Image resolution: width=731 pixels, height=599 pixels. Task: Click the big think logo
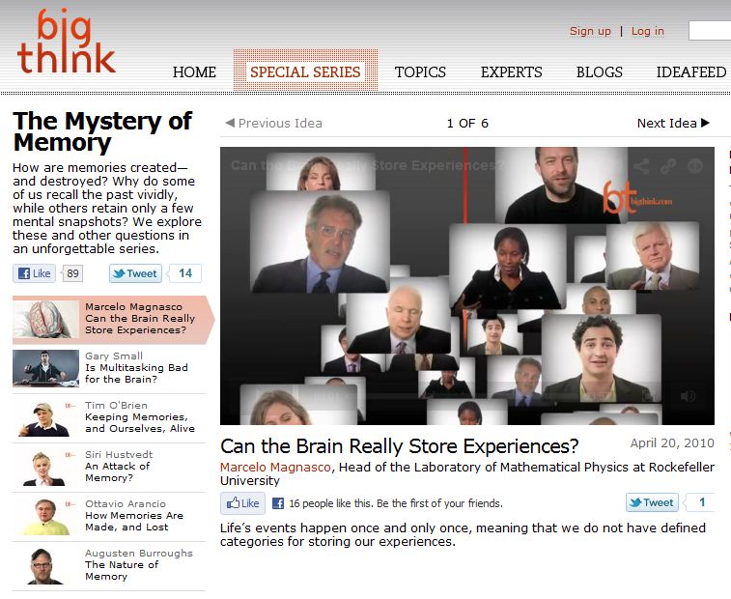pyautogui.click(x=66, y=41)
